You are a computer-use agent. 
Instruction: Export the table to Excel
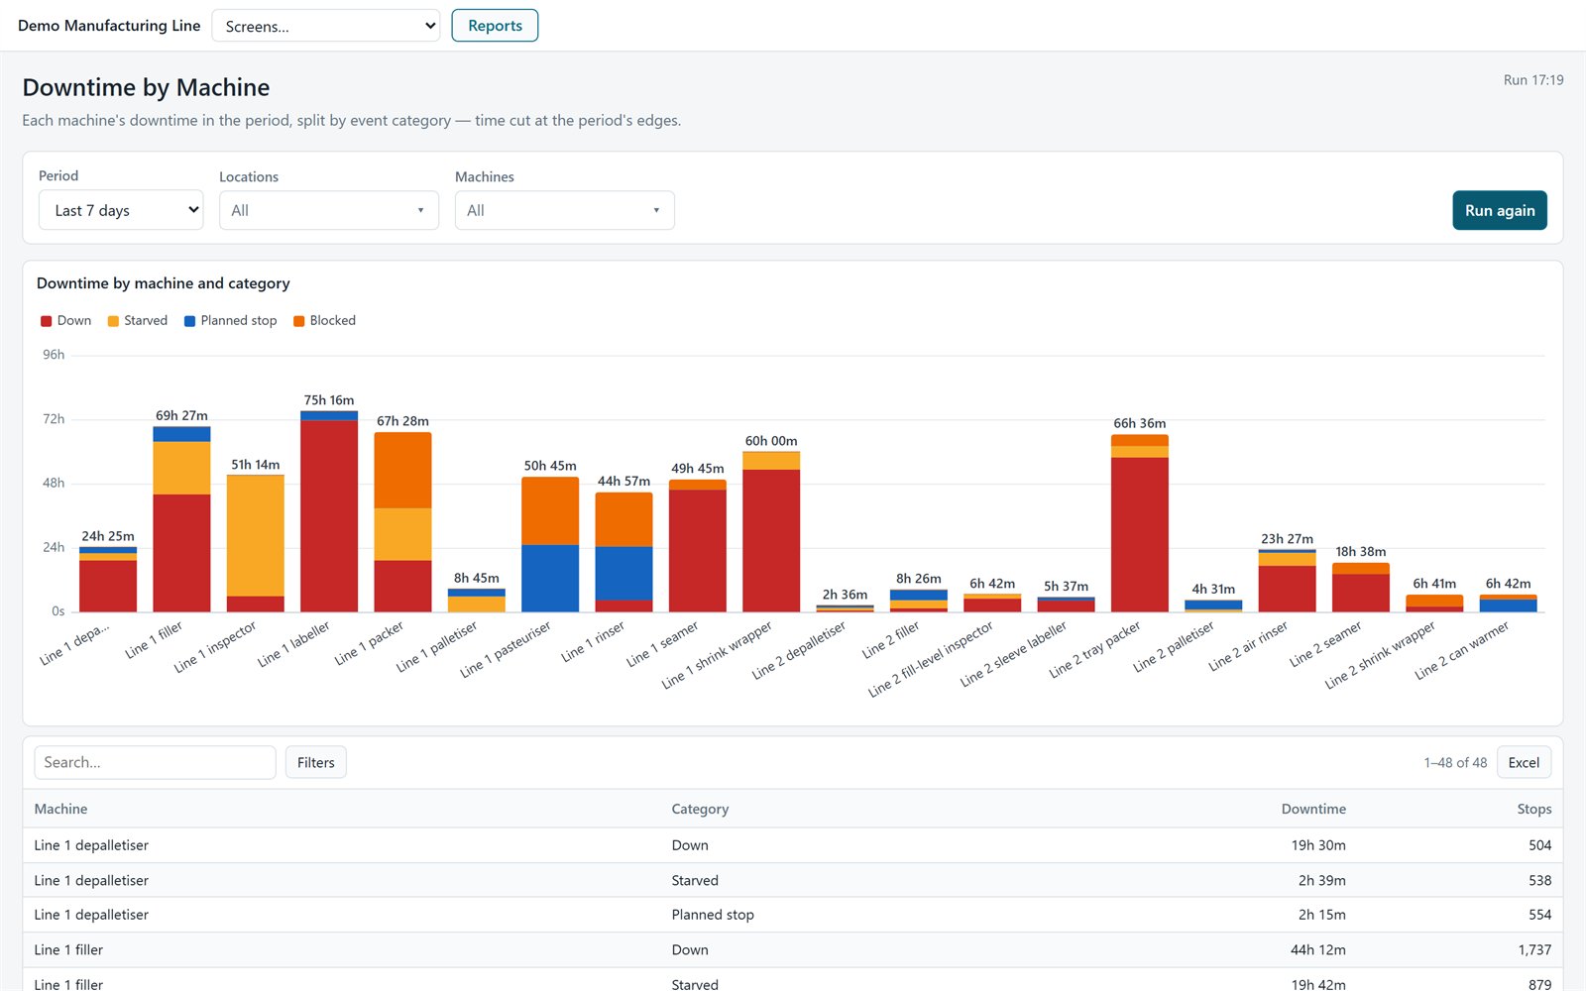point(1524,762)
